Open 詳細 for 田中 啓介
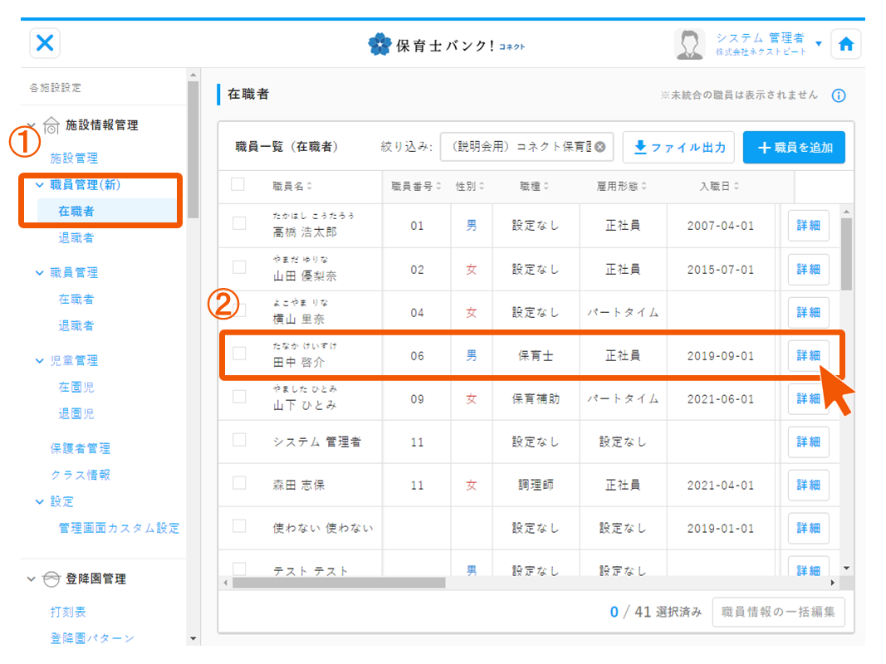The image size is (886, 664). coord(808,355)
